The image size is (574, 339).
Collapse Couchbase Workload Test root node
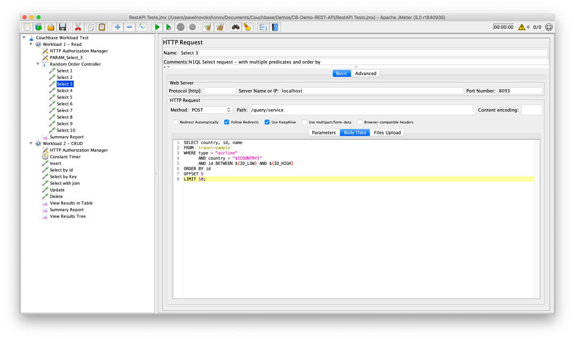tap(24, 37)
